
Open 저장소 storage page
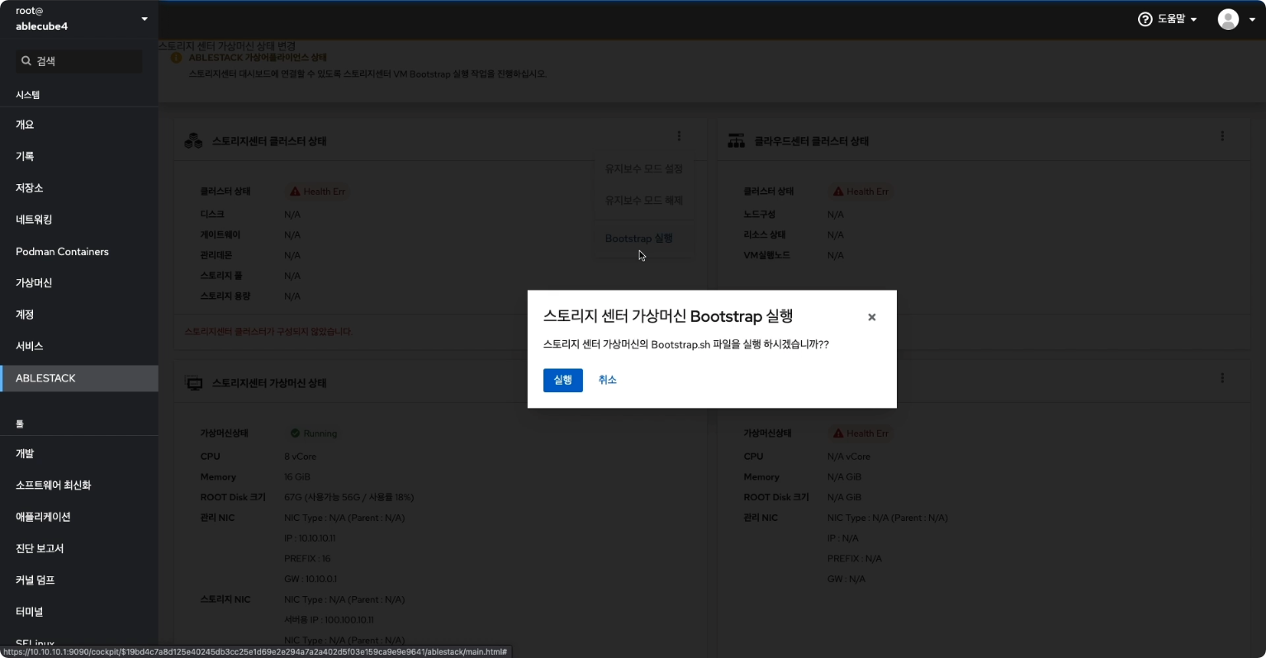[79, 188]
